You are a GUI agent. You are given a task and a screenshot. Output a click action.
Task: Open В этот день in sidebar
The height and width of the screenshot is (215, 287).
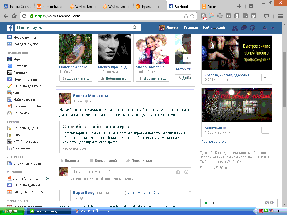tap(19, 66)
